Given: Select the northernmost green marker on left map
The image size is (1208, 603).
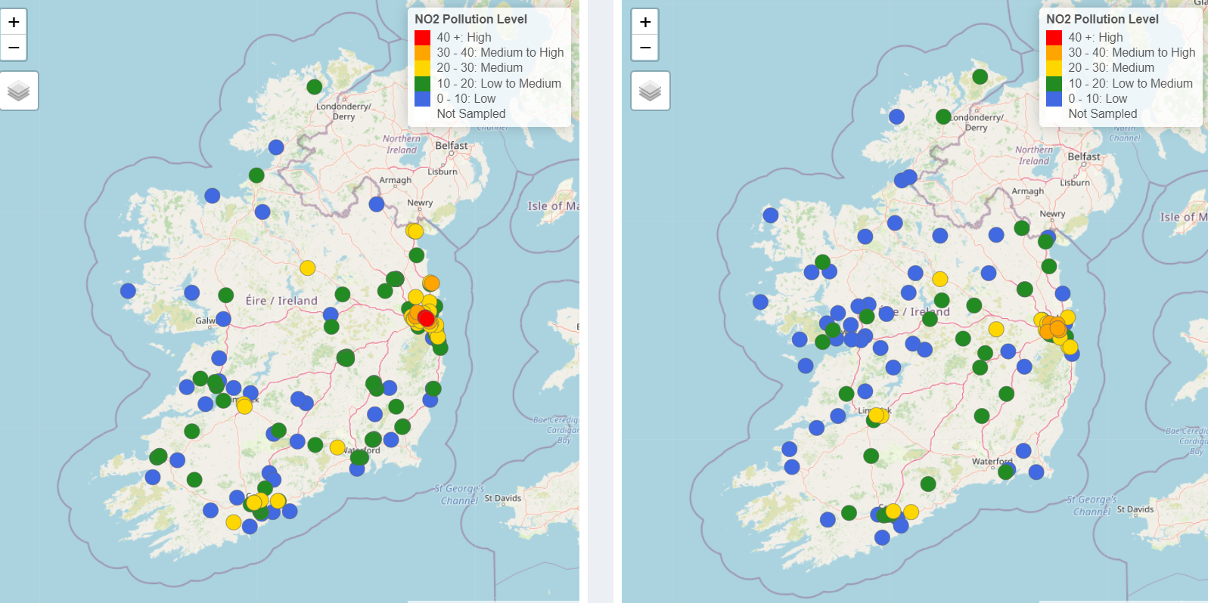Looking at the screenshot, I should pos(315,87).
